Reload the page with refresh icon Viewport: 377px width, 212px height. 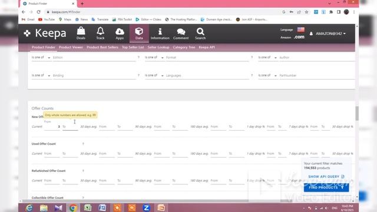(38, 12)
